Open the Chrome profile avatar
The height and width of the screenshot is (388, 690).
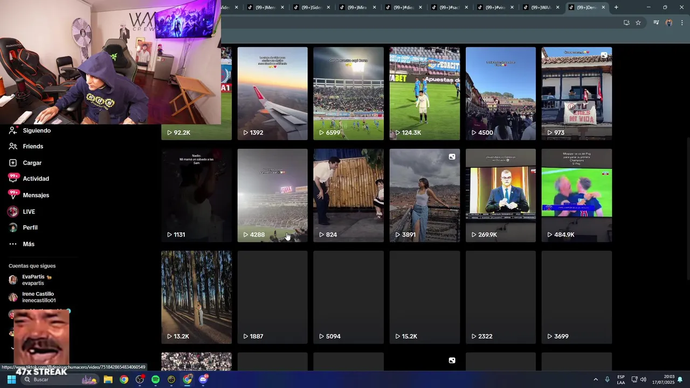[669, 23]
